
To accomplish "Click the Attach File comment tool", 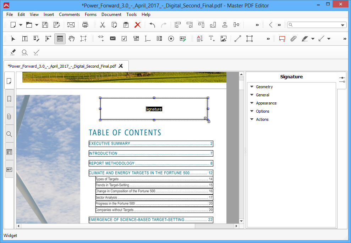I will coord(293,39).
